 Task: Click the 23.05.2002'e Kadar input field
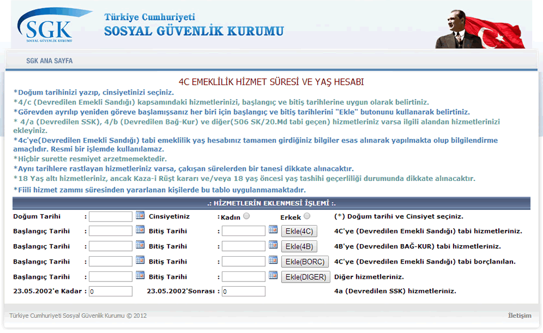click(x=110, y=292)
